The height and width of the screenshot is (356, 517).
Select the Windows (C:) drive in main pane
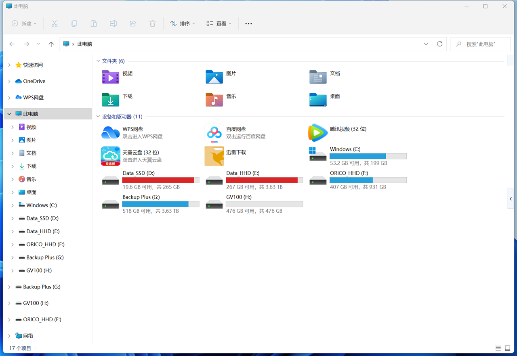[357, 156]
